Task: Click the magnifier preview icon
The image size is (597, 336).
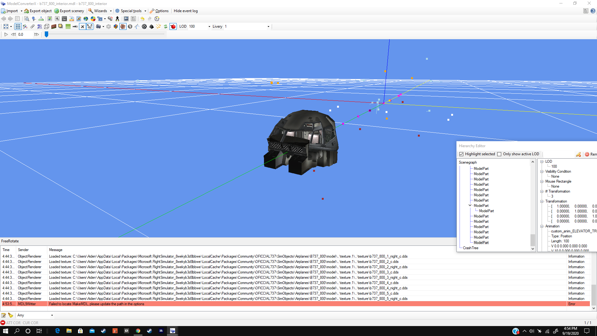Action: coord(26,19)
